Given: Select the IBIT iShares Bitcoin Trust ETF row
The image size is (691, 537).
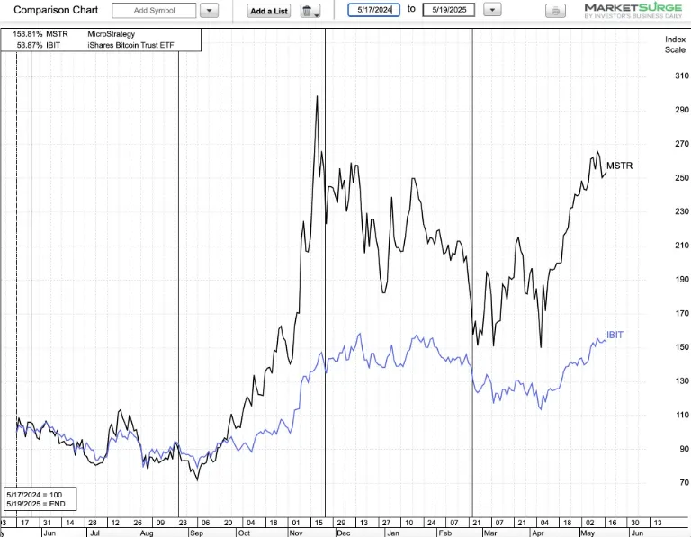Looking at the screenshot, I should [x=101, y=45].
